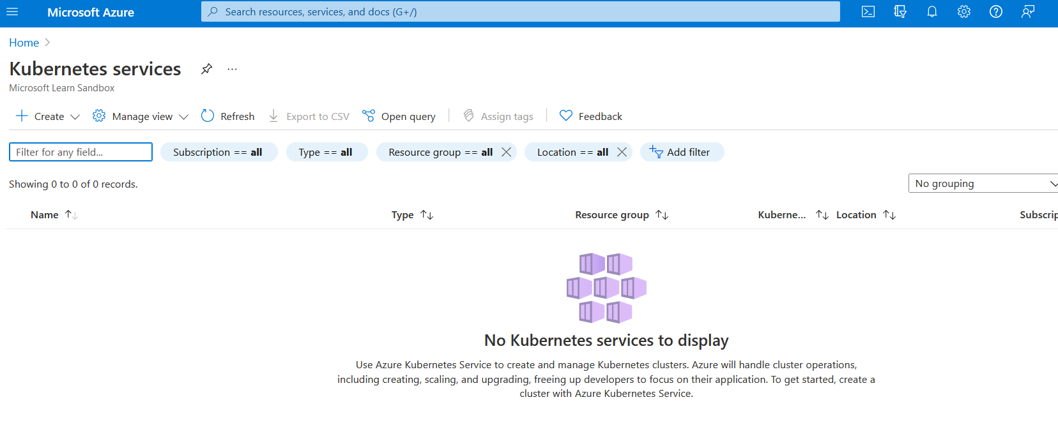This screenshot has width=1058, height=425.
Task: Pin Kubernetes services to dashboard
Action: [x=206, y=69]
